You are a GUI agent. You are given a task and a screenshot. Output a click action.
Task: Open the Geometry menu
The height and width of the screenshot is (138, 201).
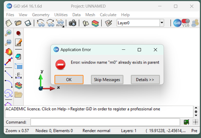point(41,15)
